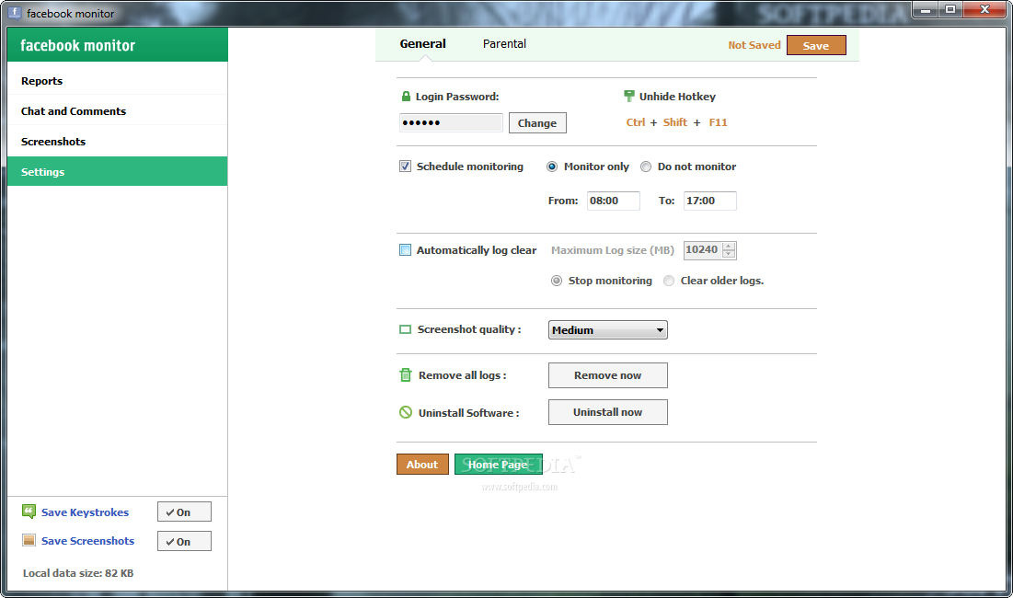
Task: Click the Save Screenshots picture icon
Action: (29, 541)
